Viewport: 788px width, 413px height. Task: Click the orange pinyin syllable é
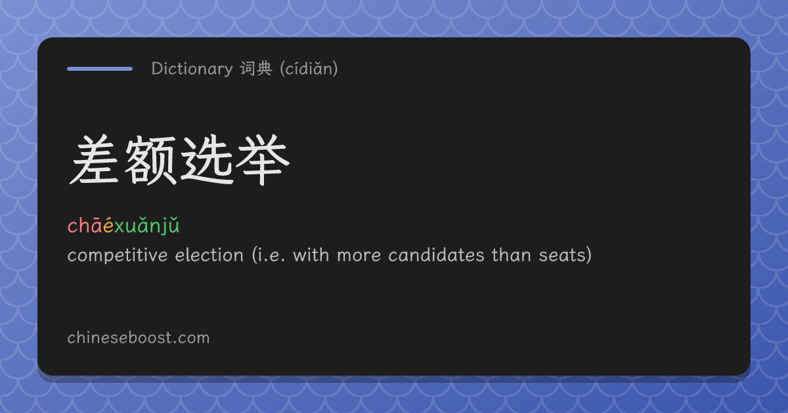[x=108, y=227]
